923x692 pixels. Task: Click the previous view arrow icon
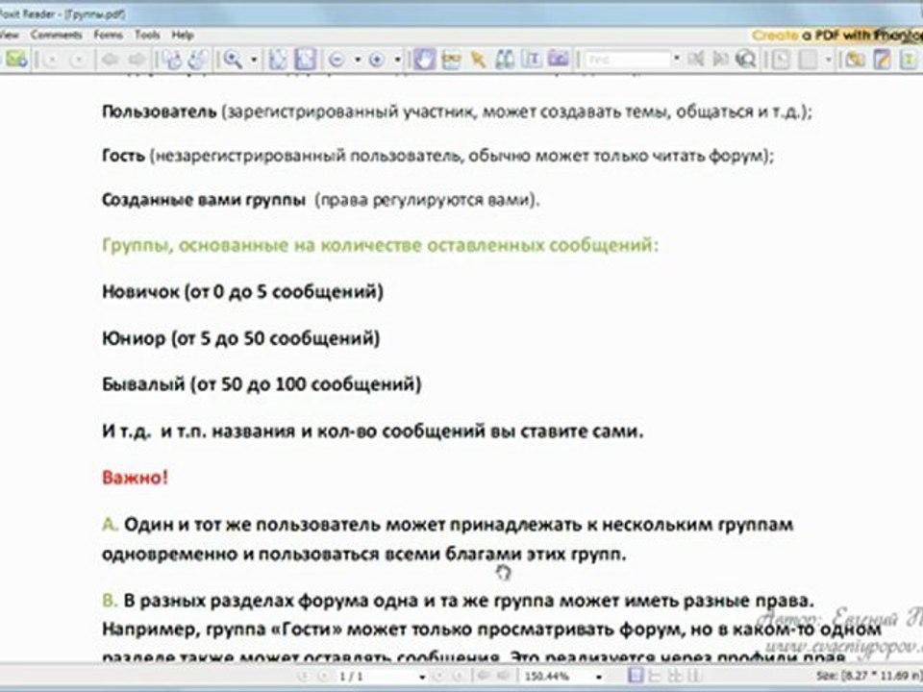(110, 59)
